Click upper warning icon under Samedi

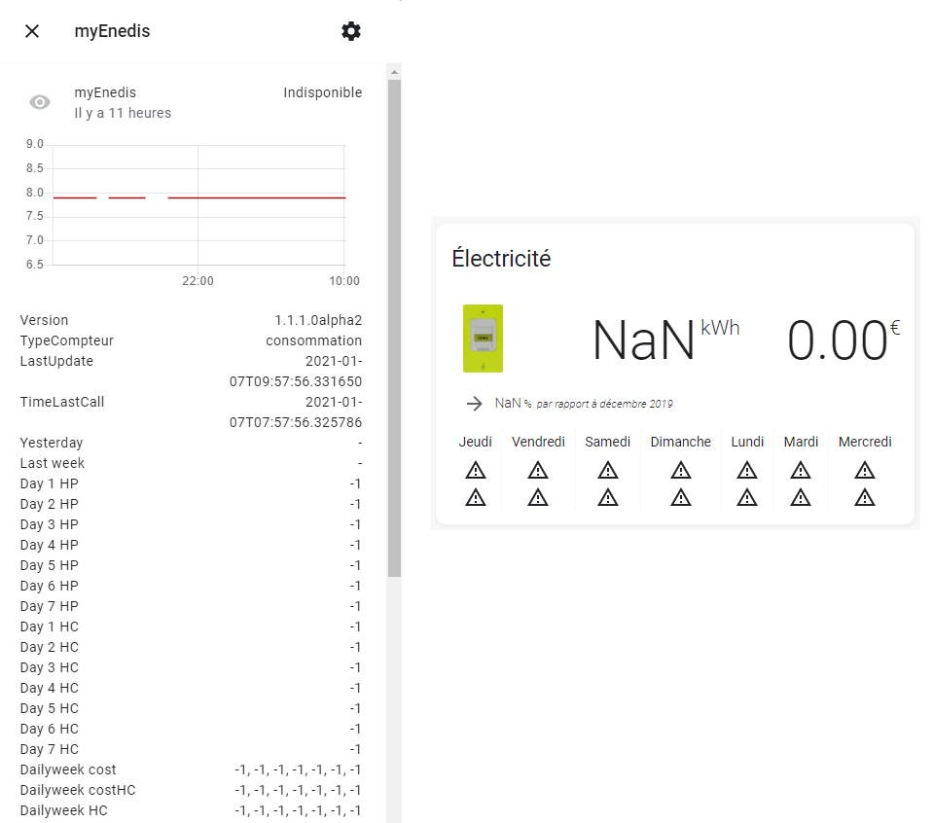pos(607,470)
